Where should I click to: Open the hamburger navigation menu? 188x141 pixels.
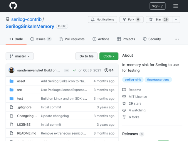(176, 6)
